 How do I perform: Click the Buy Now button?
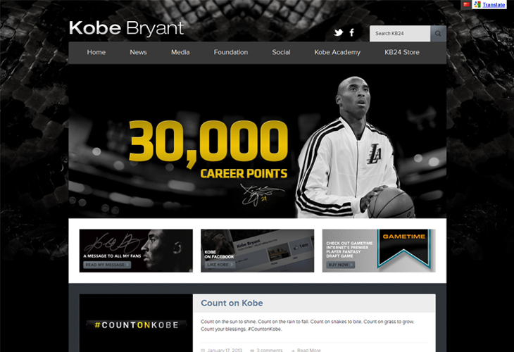click(x=340, y=265)
